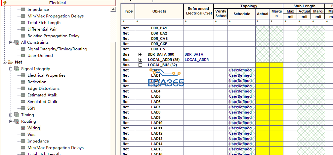The height and width of the screenshot is (155, 333).
Task: Open the Schedule dropdown for LAD7
Action: click(241, 107)
